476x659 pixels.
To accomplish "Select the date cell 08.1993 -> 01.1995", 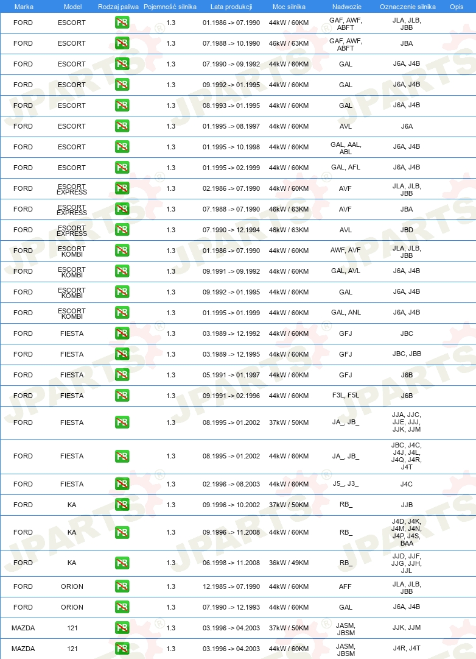I will pyautogui.click(x=231, y=105).
